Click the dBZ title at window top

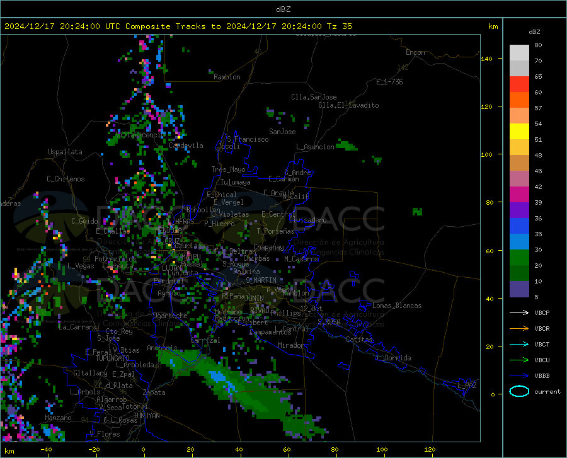pos(283,9)
